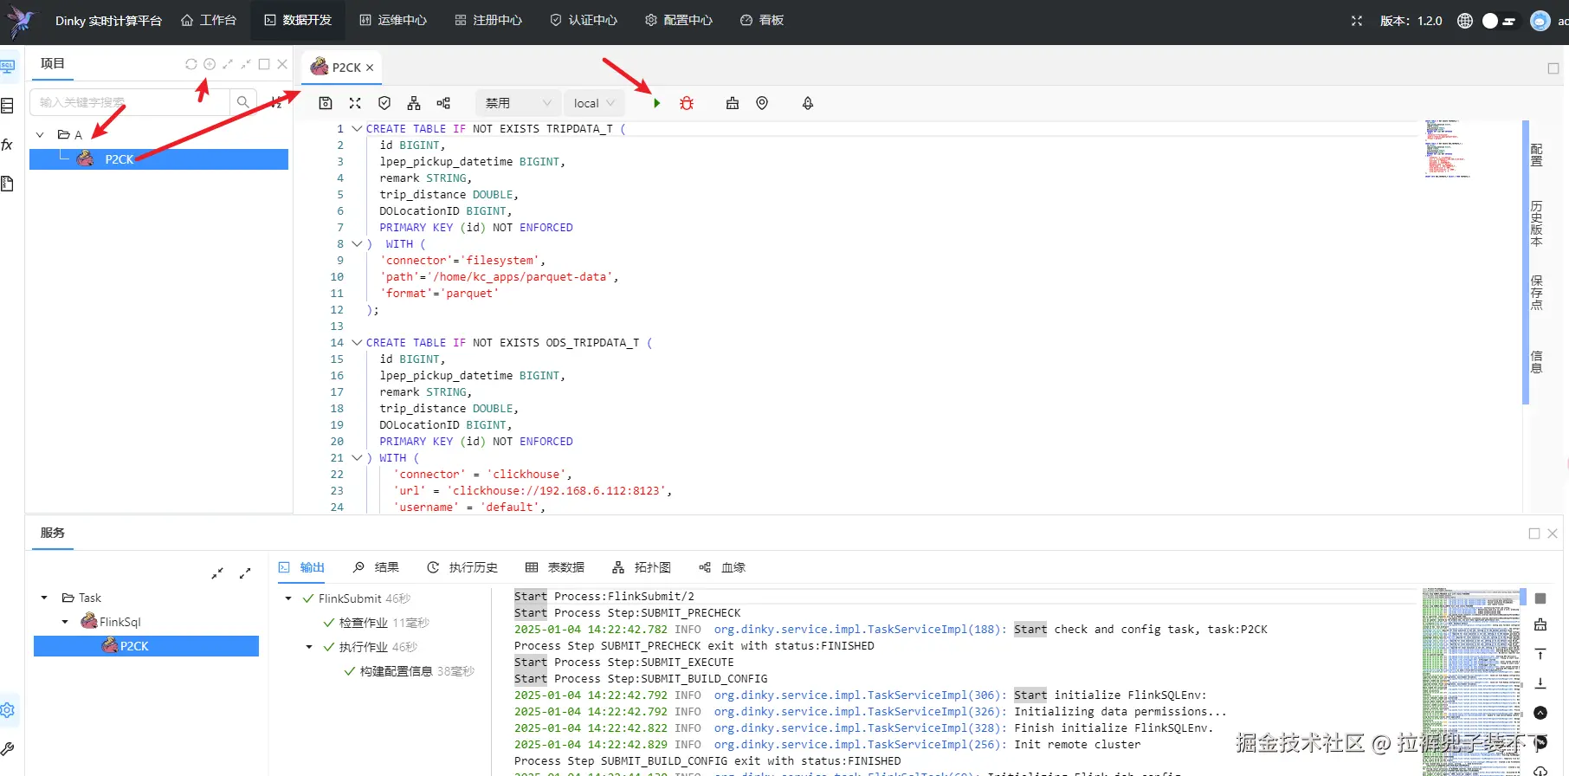1569x776 pixels.
Task: Click stop square icon in output side toolbar
Action: [x=1540, y=598]
